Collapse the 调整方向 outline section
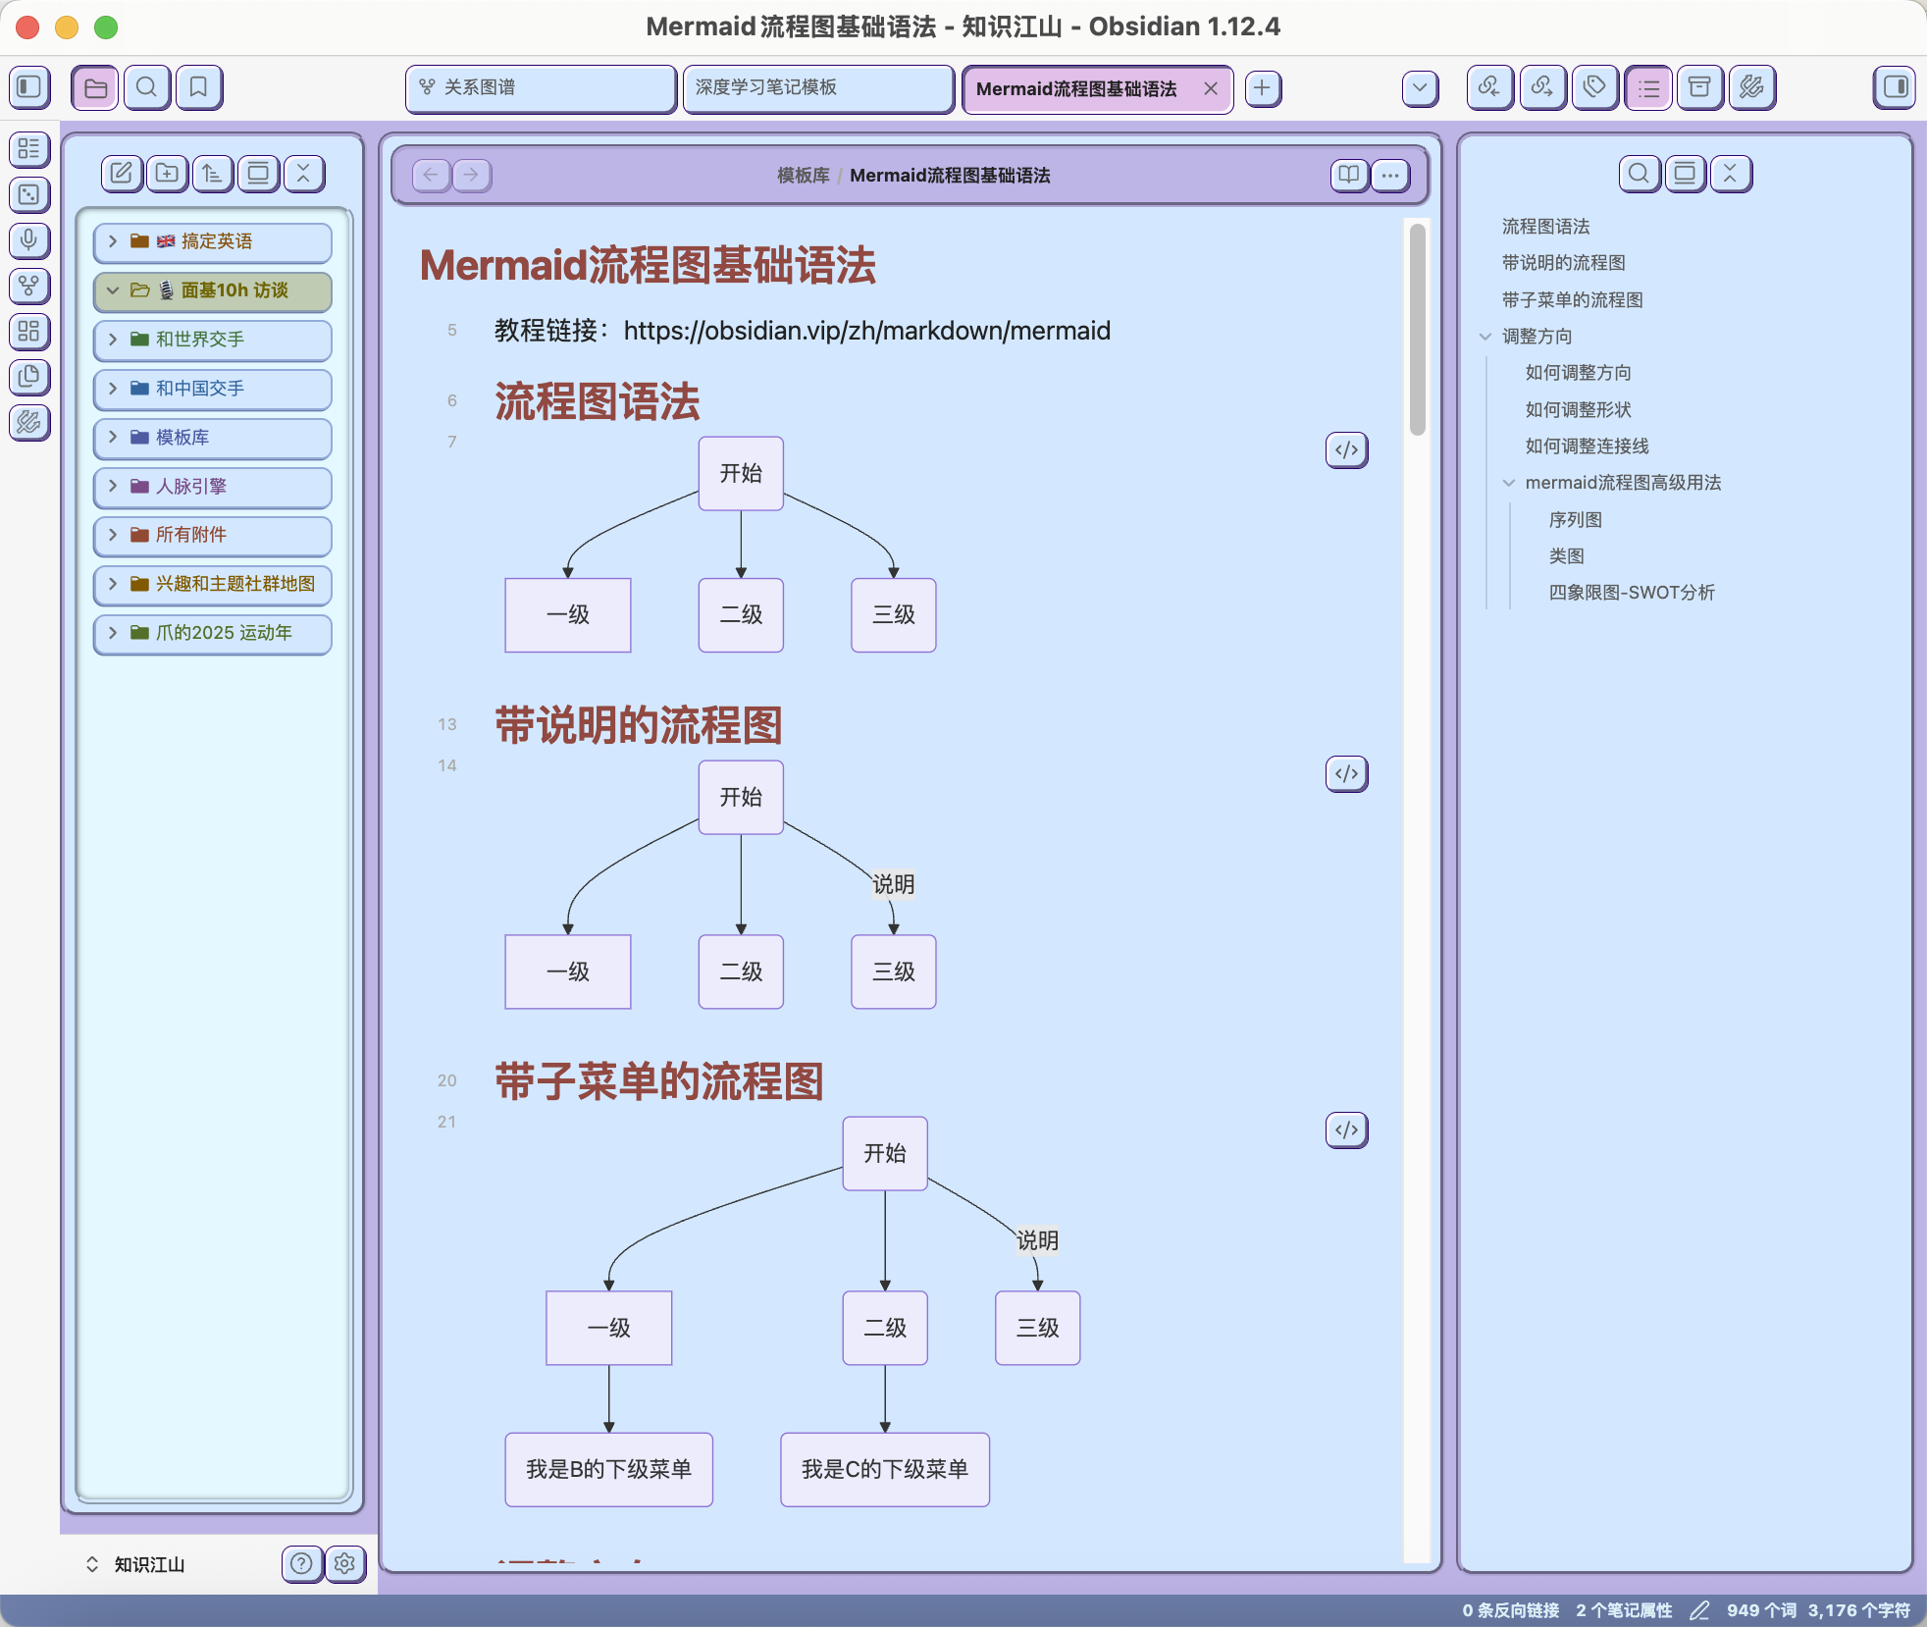1927x1627 pixels. coord(1485,337)
